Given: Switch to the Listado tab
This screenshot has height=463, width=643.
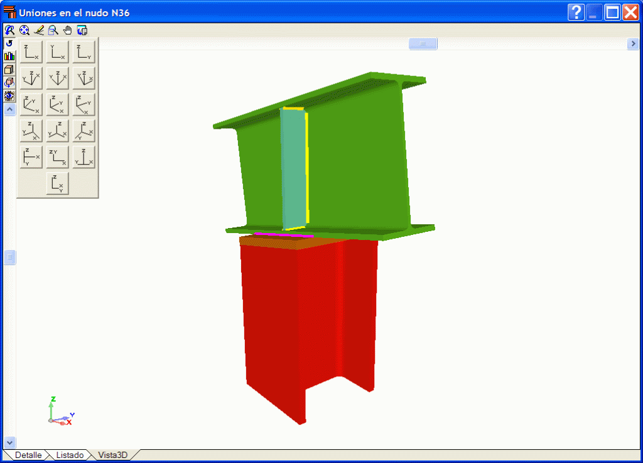Looking at the screenshot, I should (x=70, y=455).
